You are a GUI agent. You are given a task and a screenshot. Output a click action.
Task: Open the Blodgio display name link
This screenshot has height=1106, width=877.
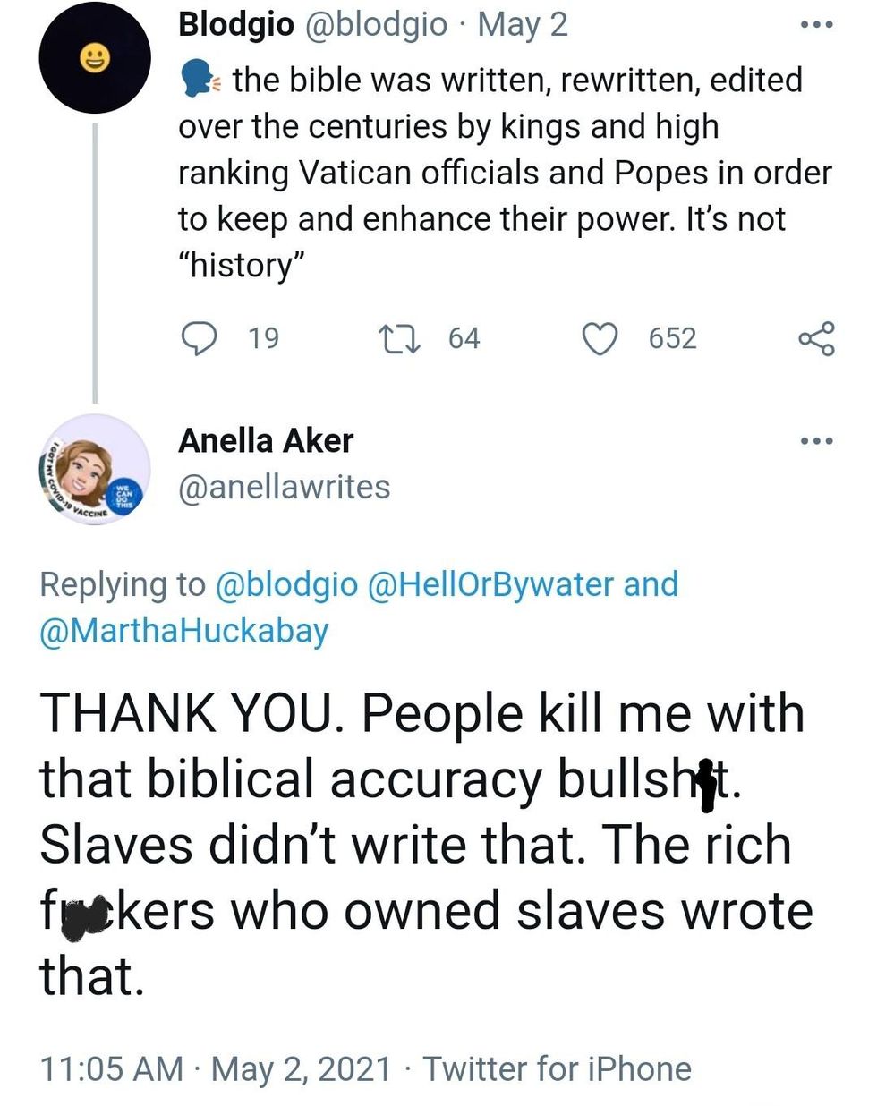(x=236, y=24)
